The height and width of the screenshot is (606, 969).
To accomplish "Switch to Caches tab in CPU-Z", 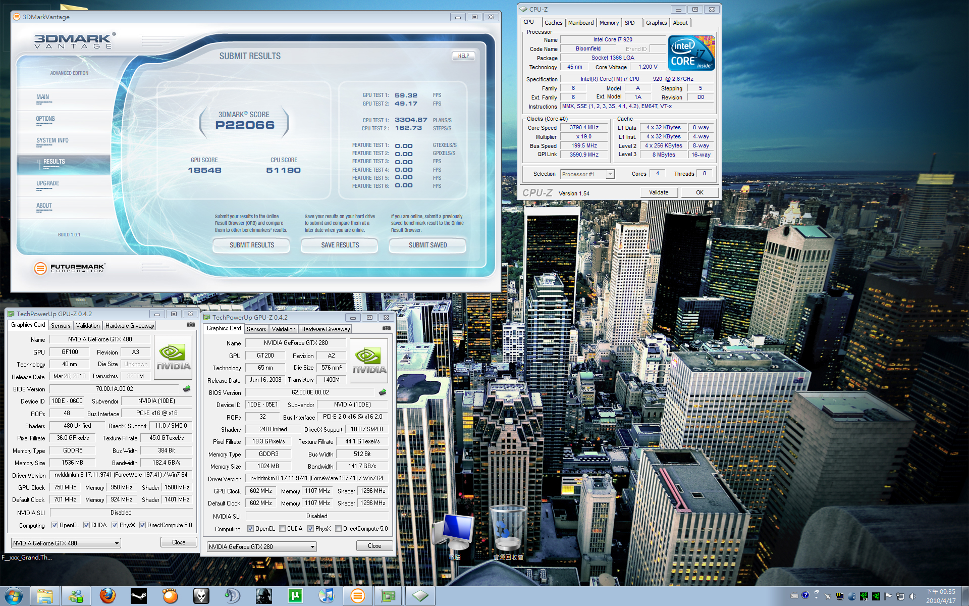I will (553, 23).
